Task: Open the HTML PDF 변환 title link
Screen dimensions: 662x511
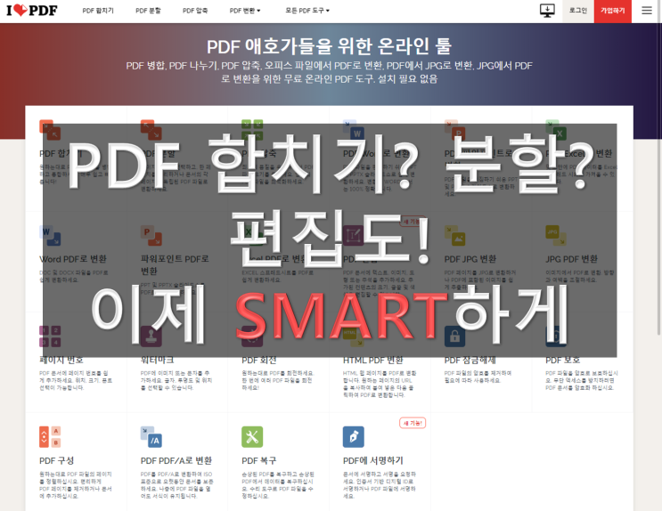Action: (x=373, y=360)
